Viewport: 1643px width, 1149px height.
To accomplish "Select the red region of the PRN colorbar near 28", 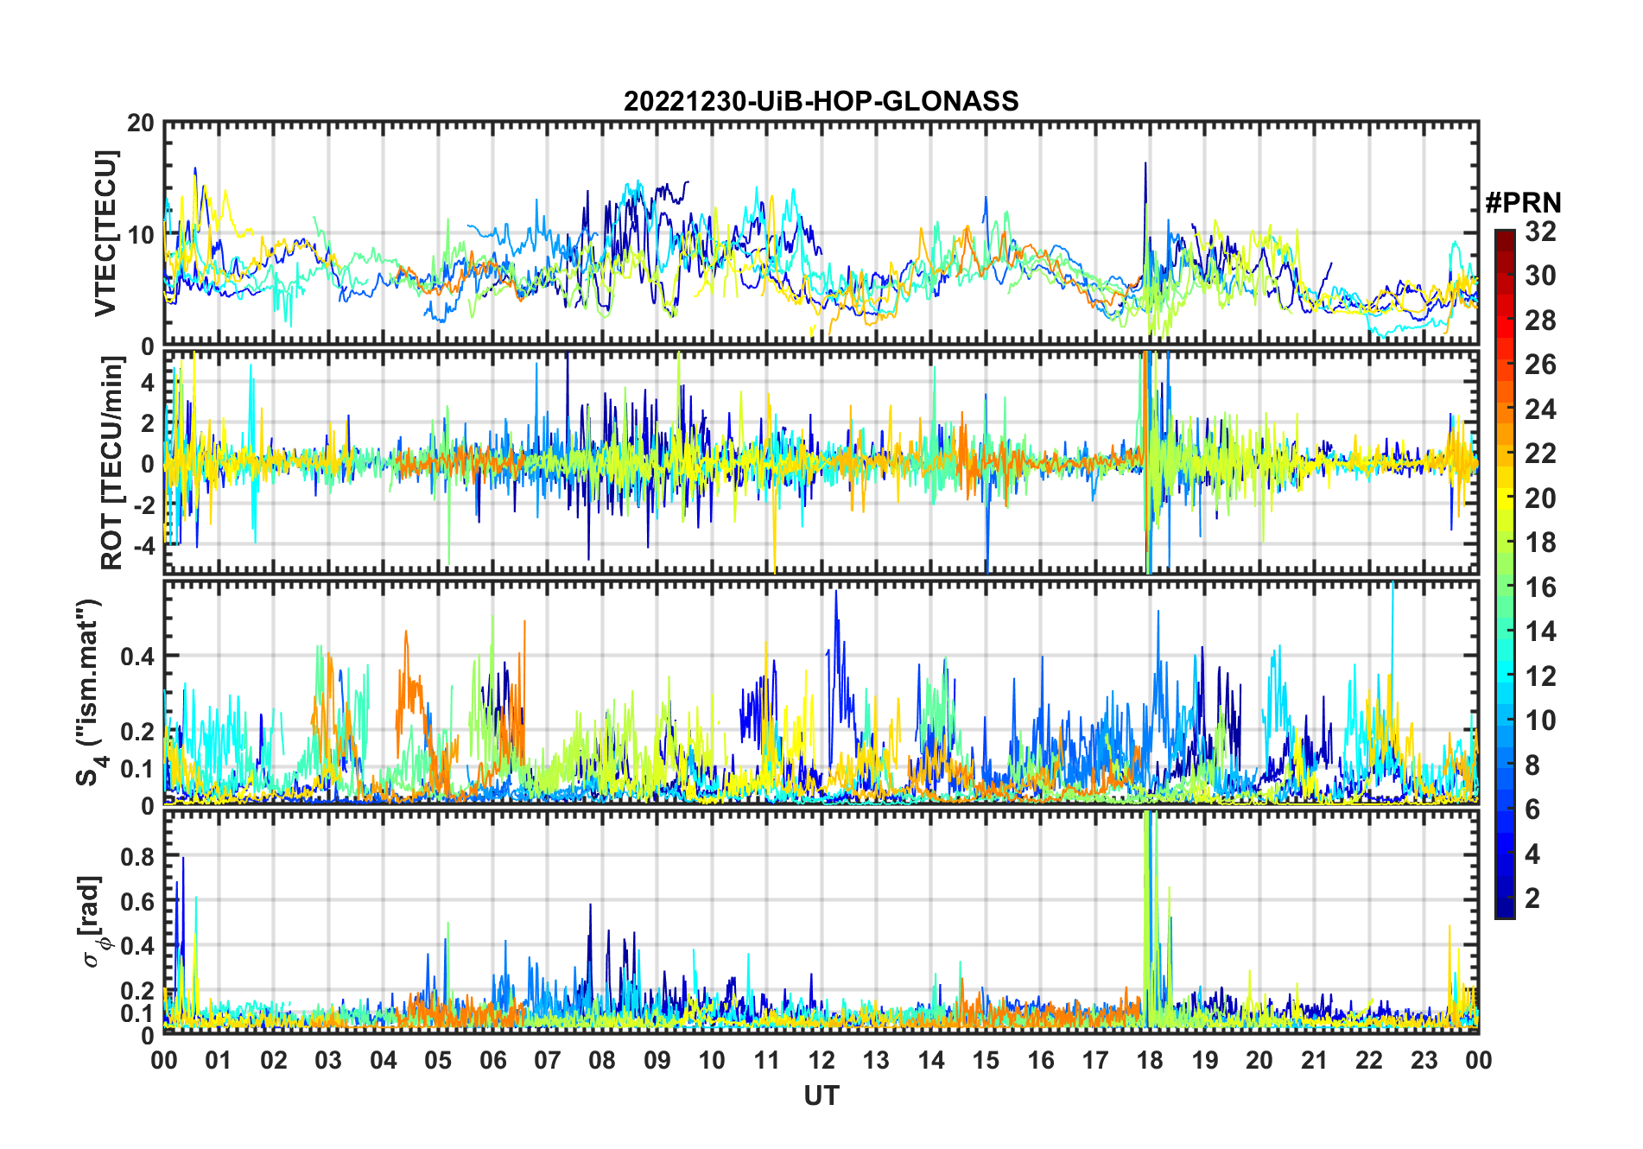I will click(1504, 321).
